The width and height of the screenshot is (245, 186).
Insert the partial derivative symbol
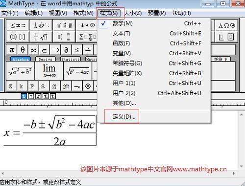66,50
